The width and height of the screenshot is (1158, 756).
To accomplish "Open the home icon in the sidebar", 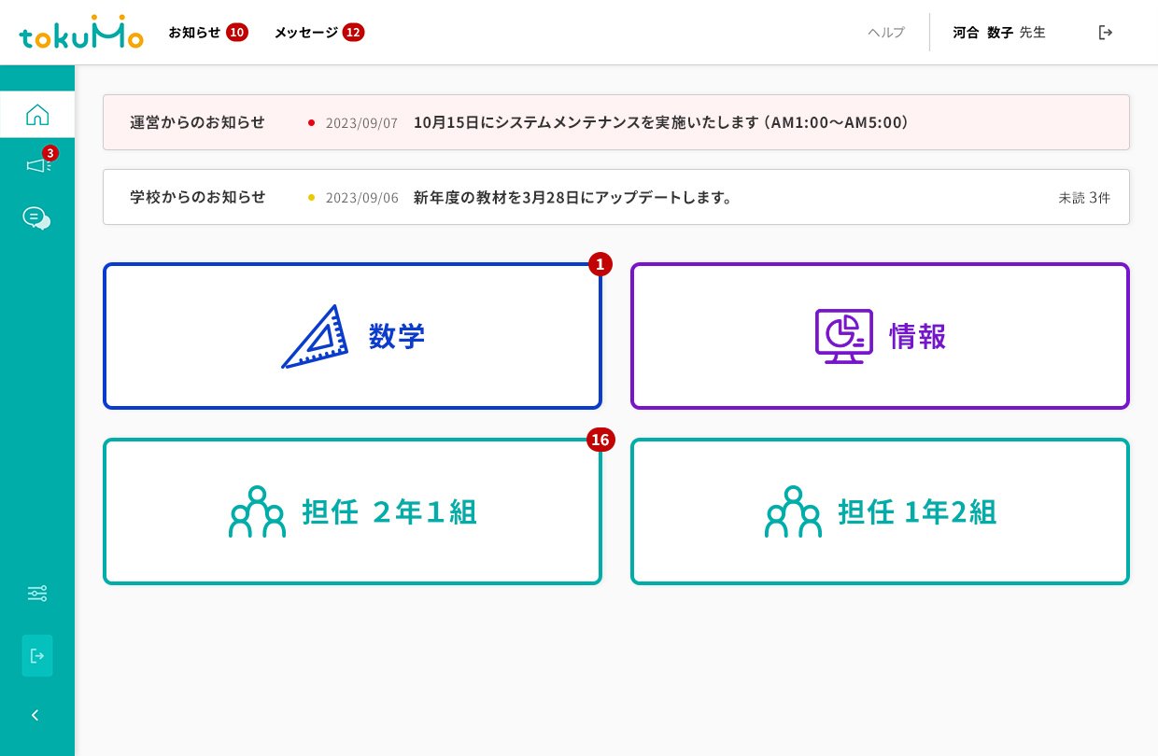I will [37, 114].
